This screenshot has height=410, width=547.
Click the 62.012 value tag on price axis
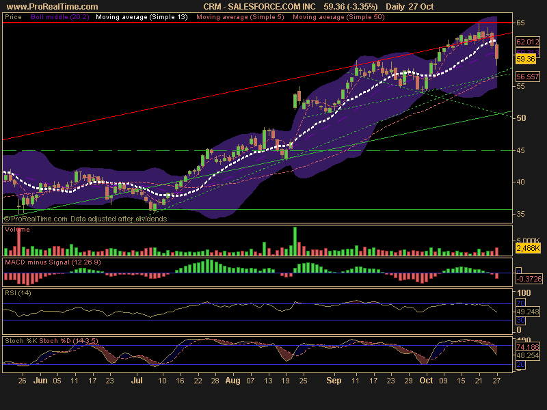[527, 42]
